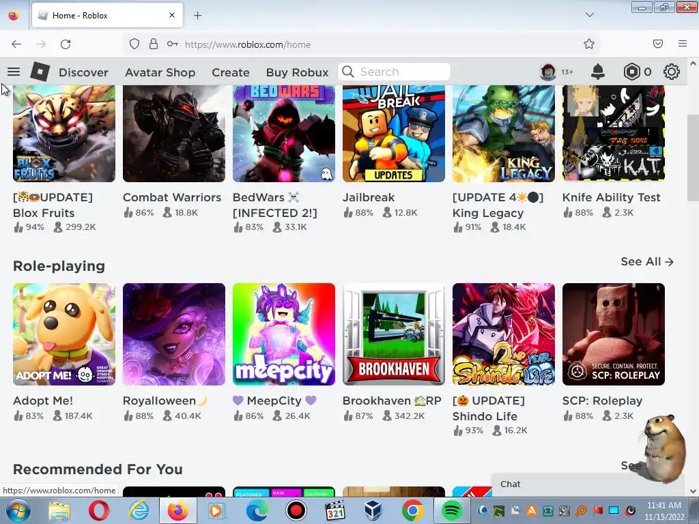Open the notifications bell

pos(598,72)
